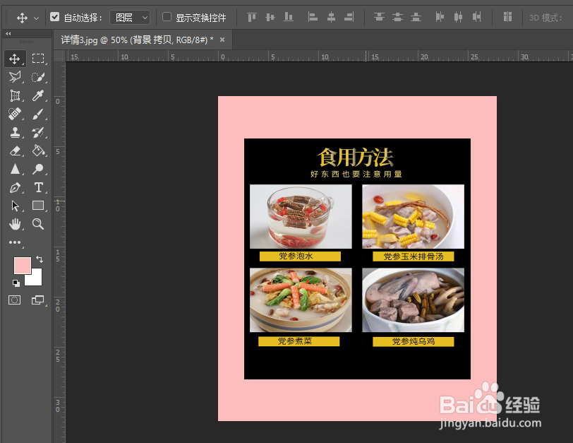Open the white background color swatch

coord(37,280)
